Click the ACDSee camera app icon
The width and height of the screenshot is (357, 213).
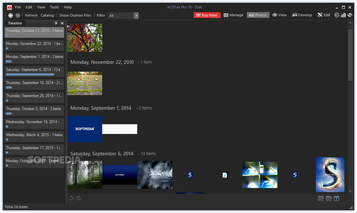point(9,7)
